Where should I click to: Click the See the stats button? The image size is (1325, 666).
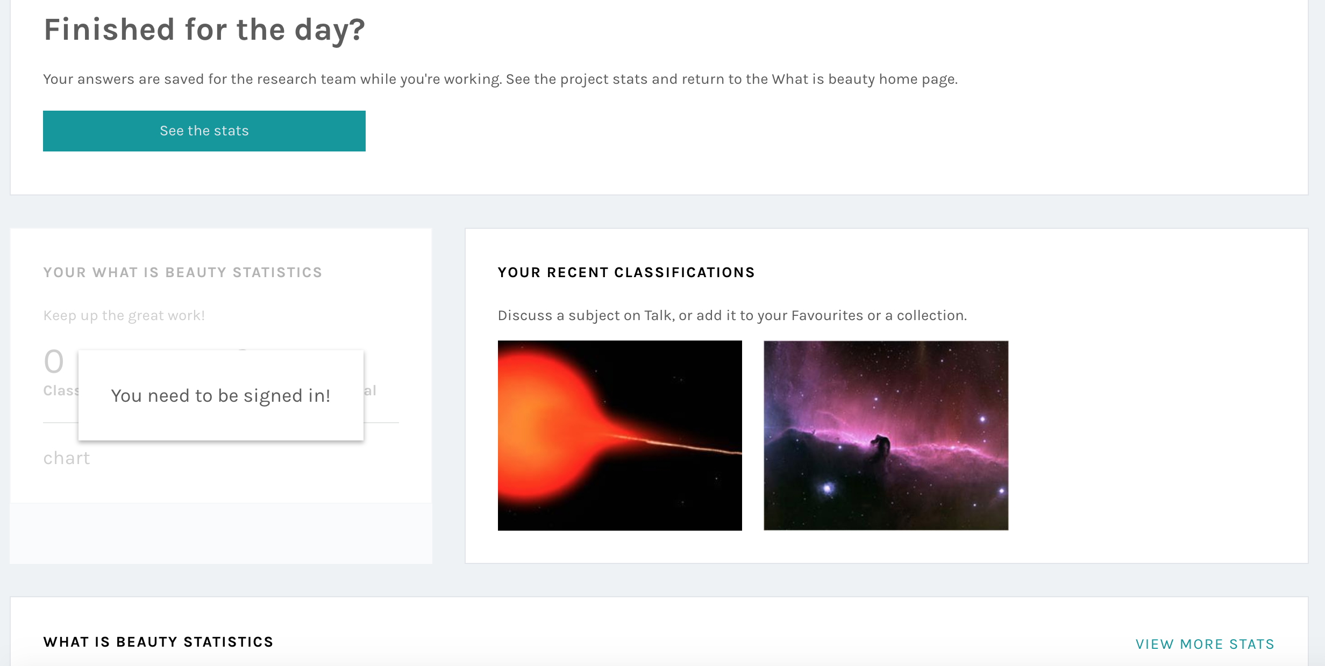203,130
